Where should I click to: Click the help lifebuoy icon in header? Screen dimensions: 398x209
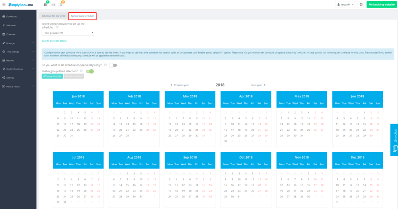pyautogui.click(x=361, y=5)
